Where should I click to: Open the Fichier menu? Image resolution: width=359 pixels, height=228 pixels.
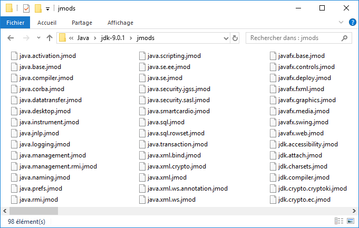coord(15,23)
